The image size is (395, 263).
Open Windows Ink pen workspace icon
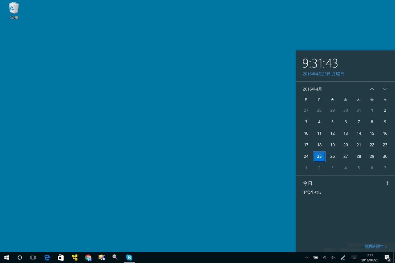coord(343,257)
